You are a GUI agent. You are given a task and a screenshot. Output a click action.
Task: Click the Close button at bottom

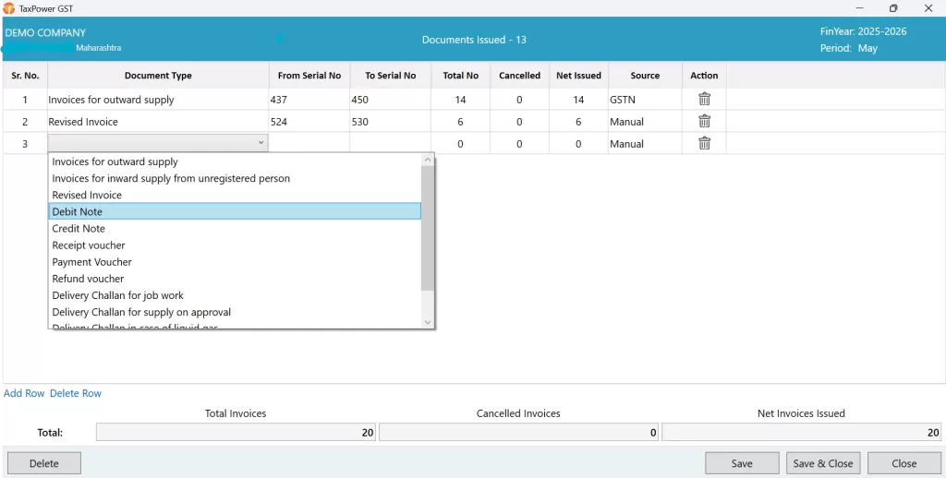click(x=904, y=463)
